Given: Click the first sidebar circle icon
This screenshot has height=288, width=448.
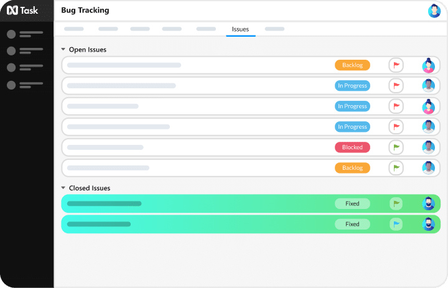Looking at the screenshot, I should coord(11,34).
